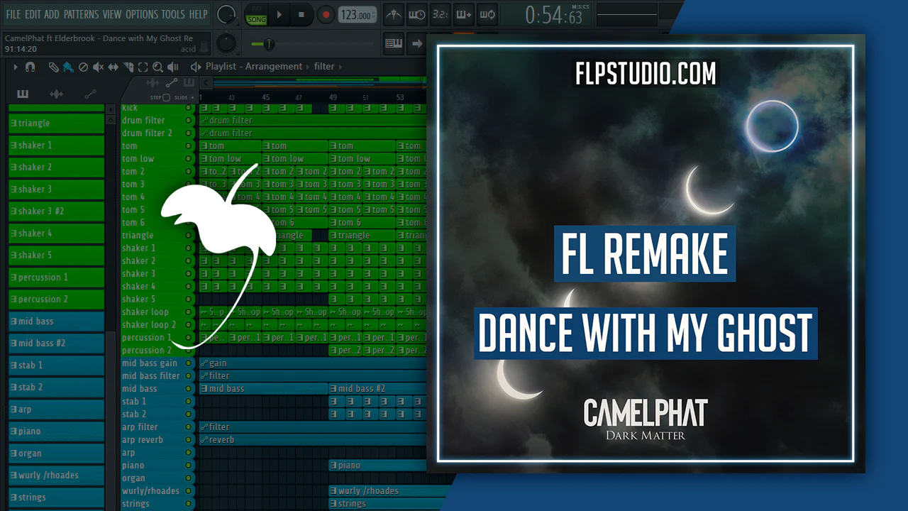The height and width of the screenshot is (511, 908).
Task: Open the HELP menu
Action: [x=198, y=14]
